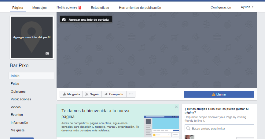
Task: Open the three-dots more options button
Action: [131, 94]
